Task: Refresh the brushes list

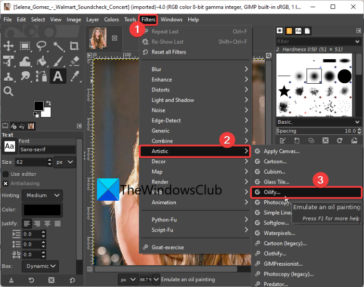Action: [x=340, y=140]
